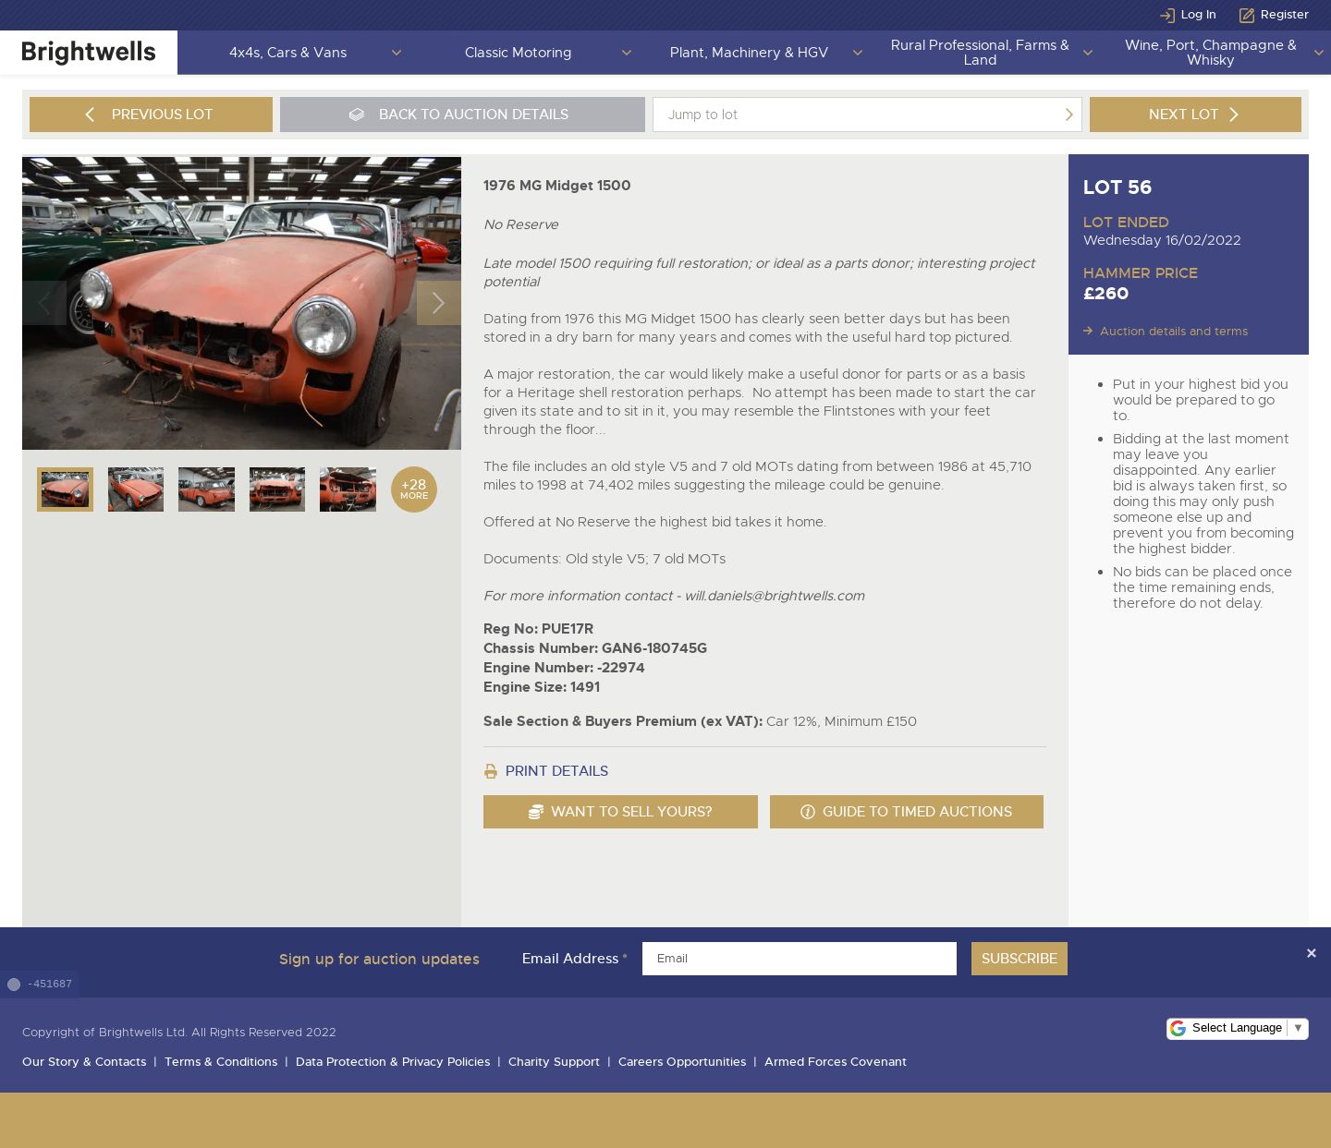Open Careers Opportunities footer link
1331x1148 pixels.
coord(682,1062)
